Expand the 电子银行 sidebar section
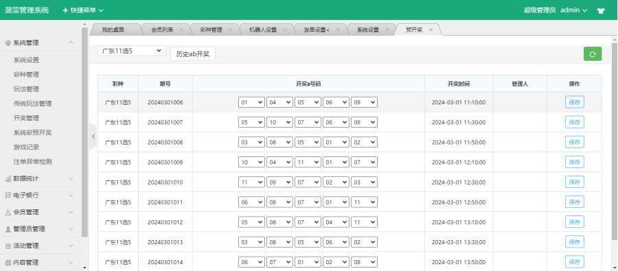This screenshot has height=271, width=618. point(71,195)
